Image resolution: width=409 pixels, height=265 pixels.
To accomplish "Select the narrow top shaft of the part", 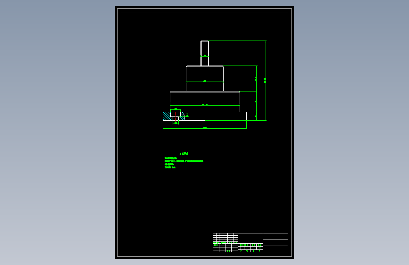I will pos(205,53).
